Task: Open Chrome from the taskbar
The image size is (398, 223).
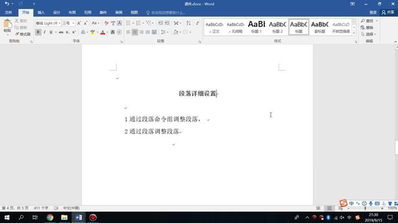Action: 50,217
